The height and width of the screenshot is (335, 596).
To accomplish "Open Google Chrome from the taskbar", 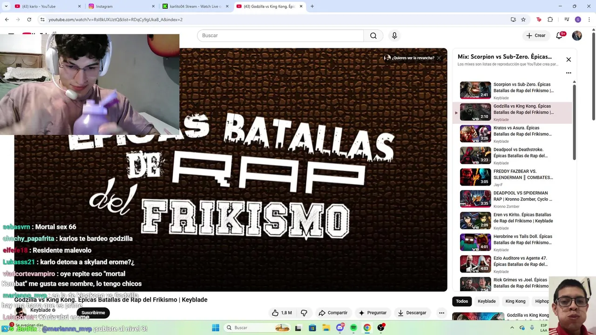I will coord(367,328).
